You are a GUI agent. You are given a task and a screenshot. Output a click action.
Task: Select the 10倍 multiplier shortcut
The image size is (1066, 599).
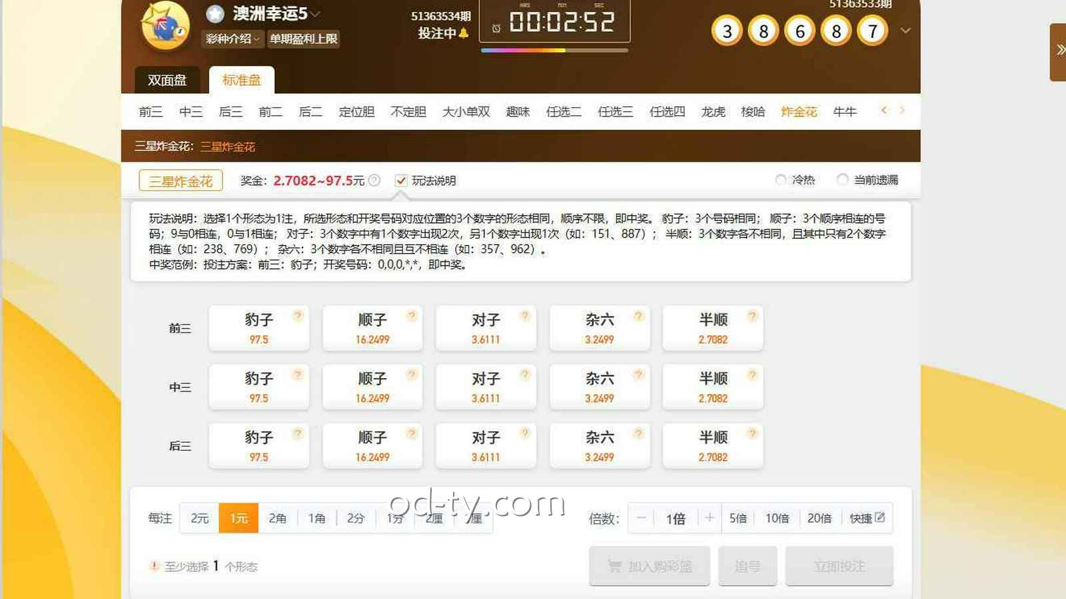coord(777,518)
